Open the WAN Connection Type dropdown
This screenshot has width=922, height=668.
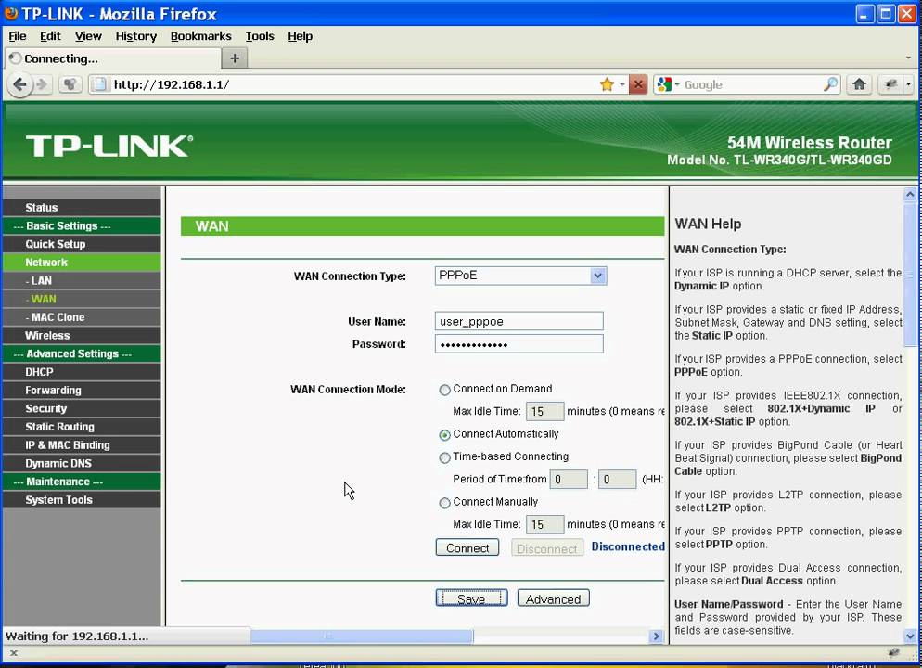pyautogui.click(x=598, y=276)
